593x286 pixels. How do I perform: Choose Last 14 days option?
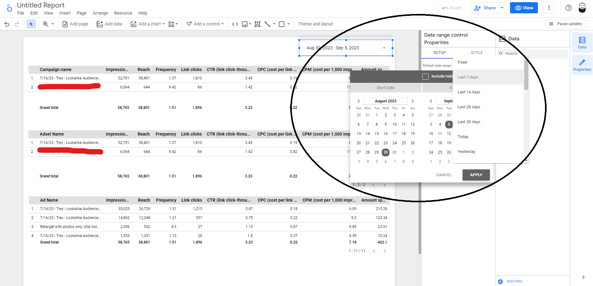(469, 92)
